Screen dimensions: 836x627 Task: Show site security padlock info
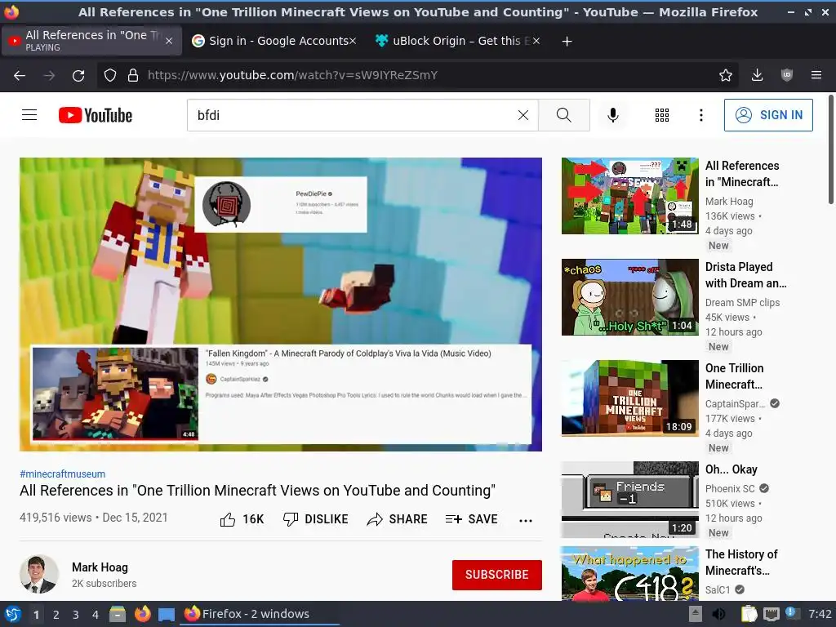pyautogui.click(x=133, y=75)
